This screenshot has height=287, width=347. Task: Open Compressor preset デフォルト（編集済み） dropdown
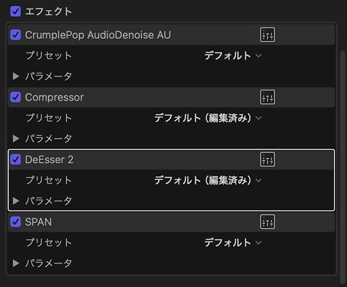208,118
